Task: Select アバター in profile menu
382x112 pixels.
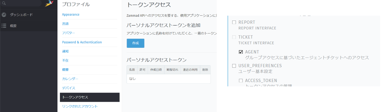Action: click(x=68, y=33)
